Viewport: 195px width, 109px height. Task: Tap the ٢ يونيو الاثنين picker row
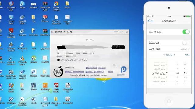pos(169,73)
